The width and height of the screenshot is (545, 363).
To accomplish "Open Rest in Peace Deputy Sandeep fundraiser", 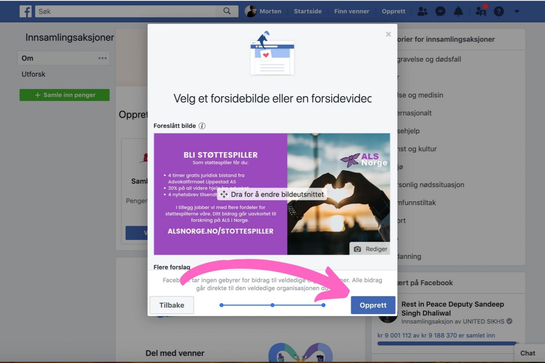I will coord(452,309).
